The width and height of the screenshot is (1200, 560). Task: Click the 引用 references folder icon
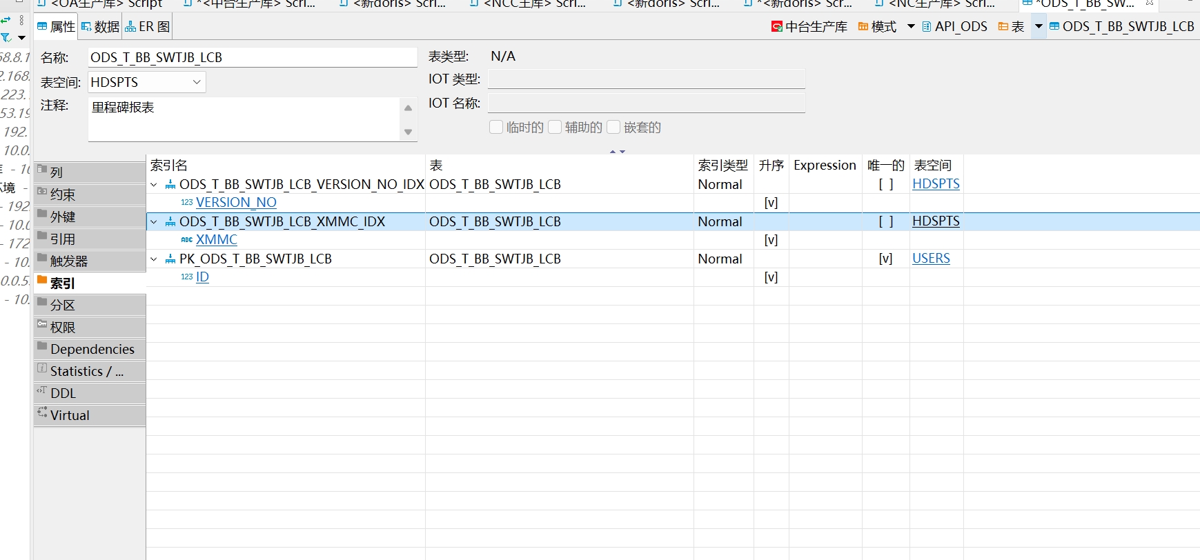coord(42,235)
